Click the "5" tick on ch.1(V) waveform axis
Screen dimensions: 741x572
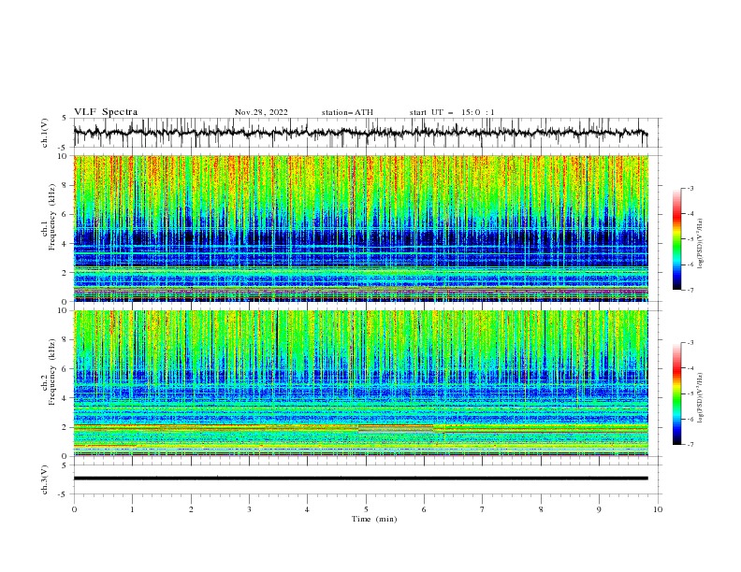click(65, 119)
